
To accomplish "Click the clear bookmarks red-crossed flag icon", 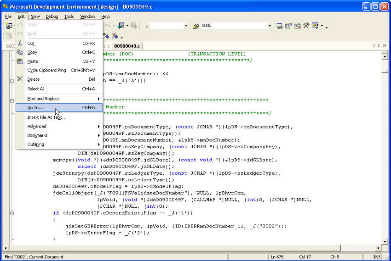I will 115,36.
